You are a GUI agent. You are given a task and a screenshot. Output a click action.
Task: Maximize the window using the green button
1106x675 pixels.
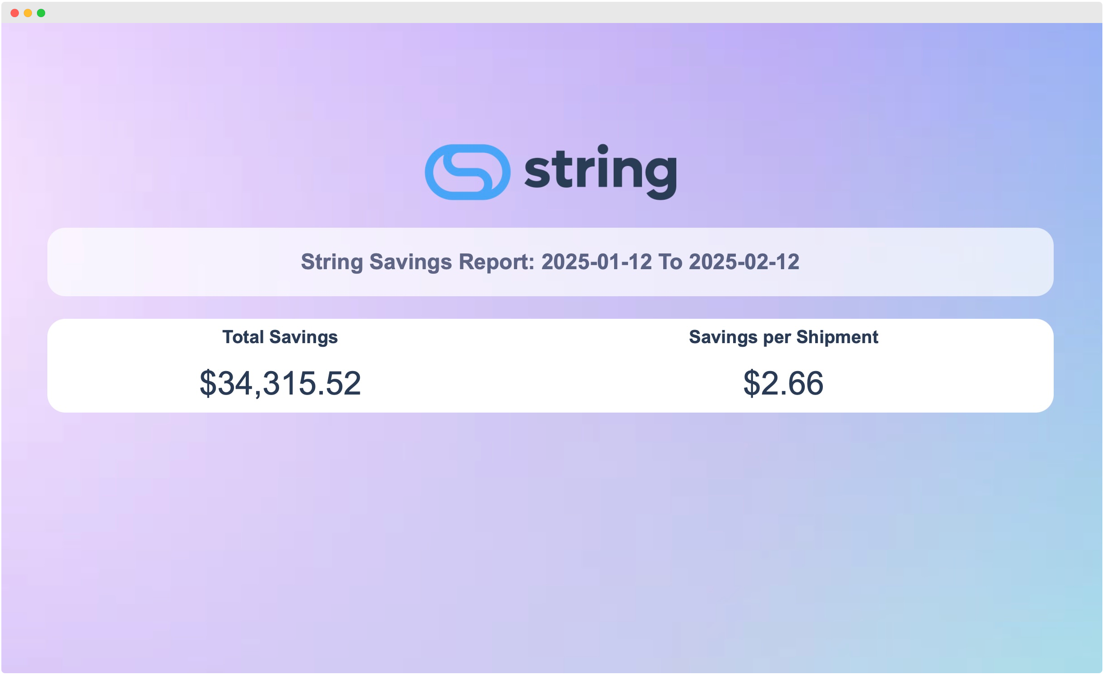point(41,13)
